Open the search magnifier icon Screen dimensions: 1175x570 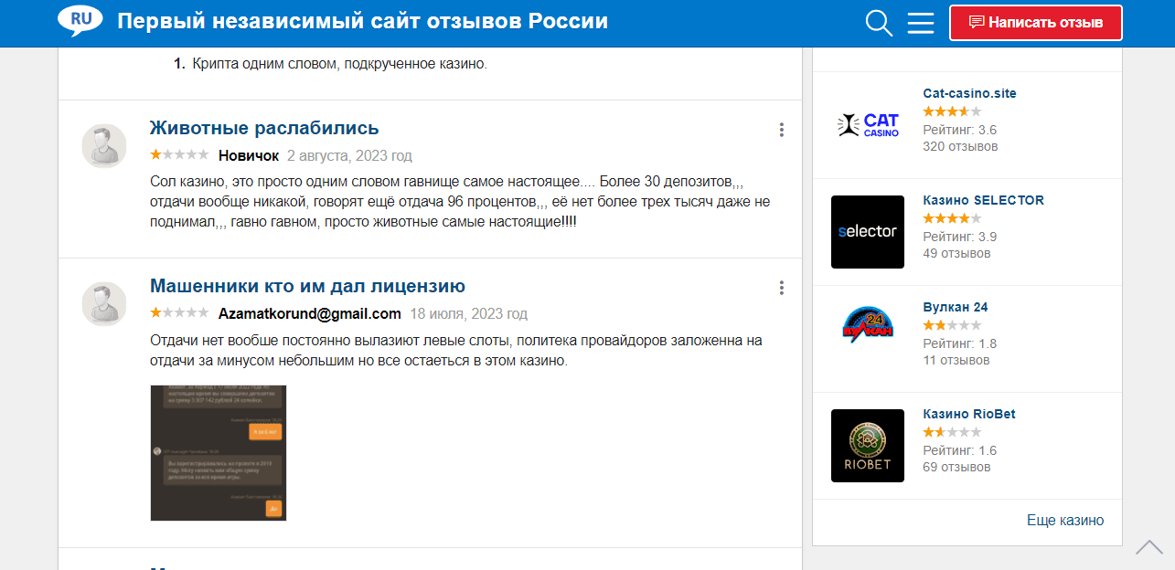click(879, 23)
